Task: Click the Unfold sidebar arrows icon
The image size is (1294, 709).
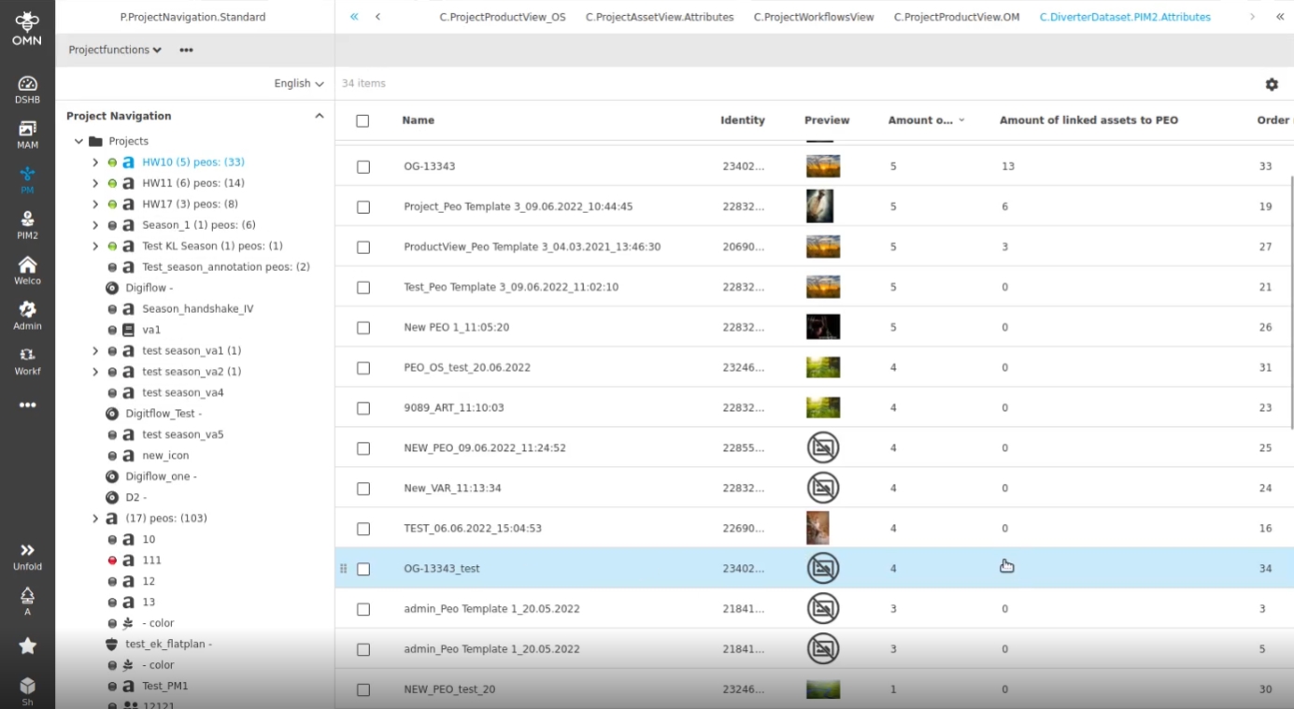Action: (x=27, y=556)
